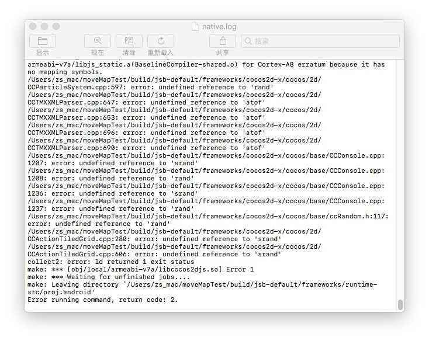429x341 pixels.
Task: Click the native.log document icon in the title bar
Action: pos(195,26)
